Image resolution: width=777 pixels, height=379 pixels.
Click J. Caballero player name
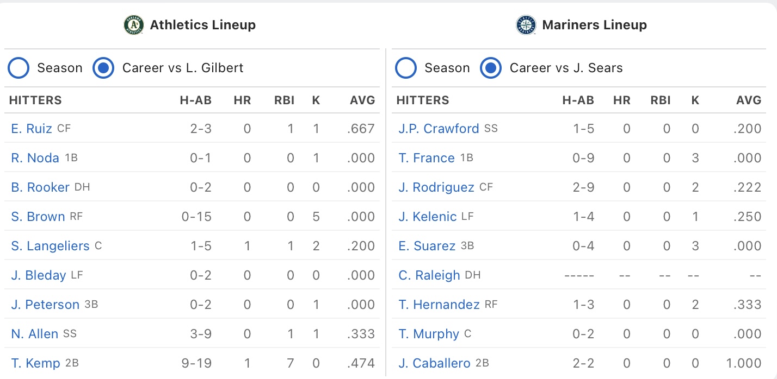click(x=434, y=363)
